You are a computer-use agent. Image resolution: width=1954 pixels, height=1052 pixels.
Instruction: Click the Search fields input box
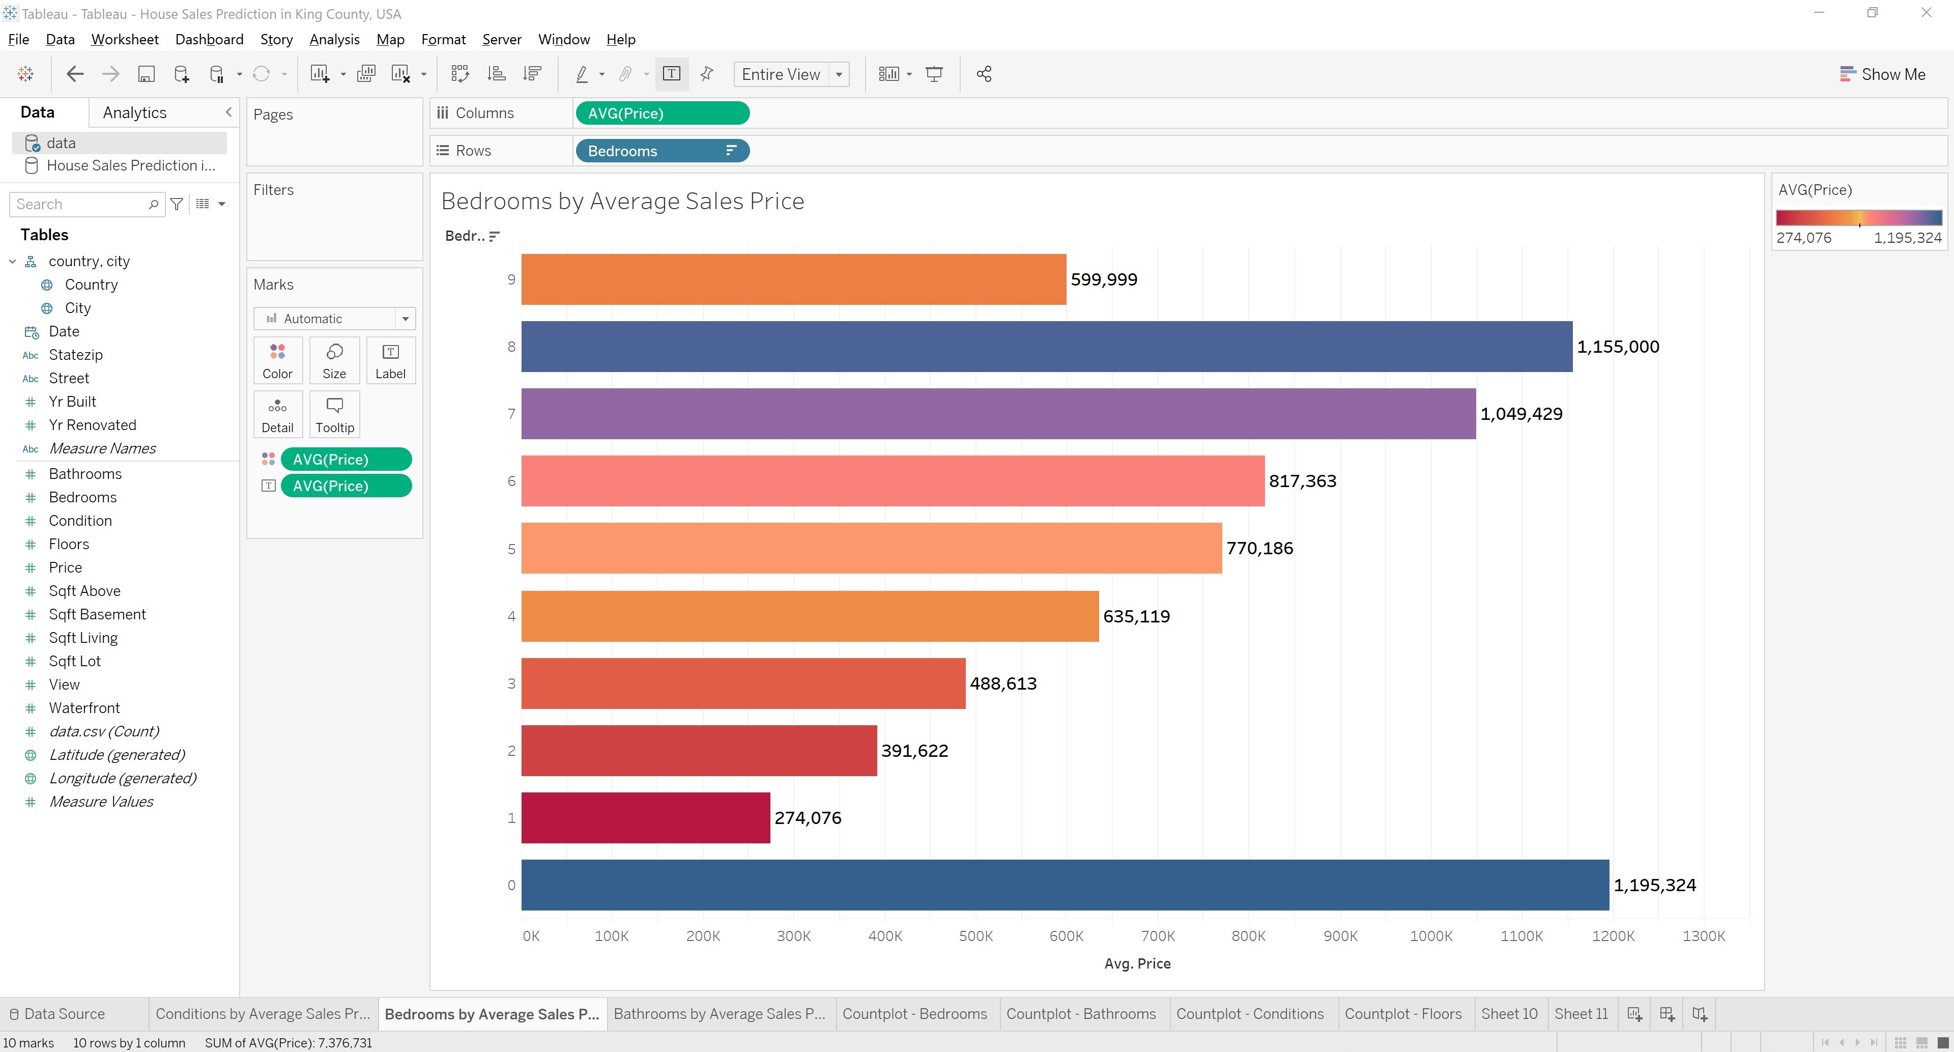click(80, 204)
